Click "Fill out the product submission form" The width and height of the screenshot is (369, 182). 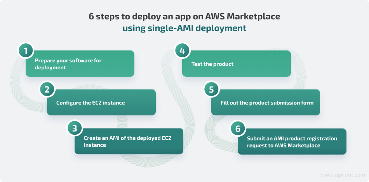(266, 102)
